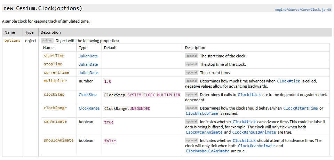Screen dimensions: 334x160
Task: Select the startTime parameter name
Action: coord(54,56)
